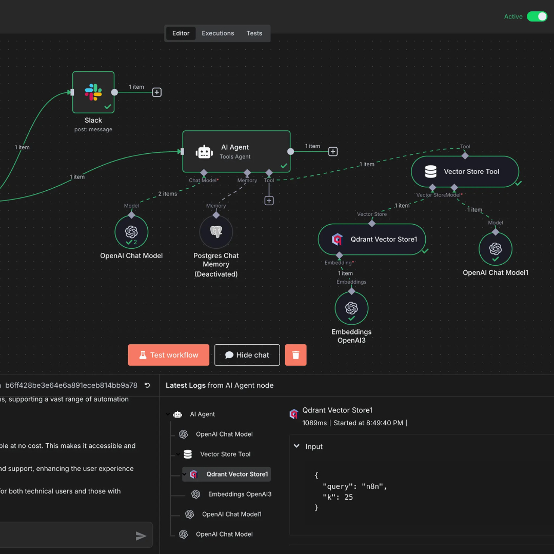The image size is (554, 554).
Task: Click the plus after the AI Agent output
Action: [333, 151]
